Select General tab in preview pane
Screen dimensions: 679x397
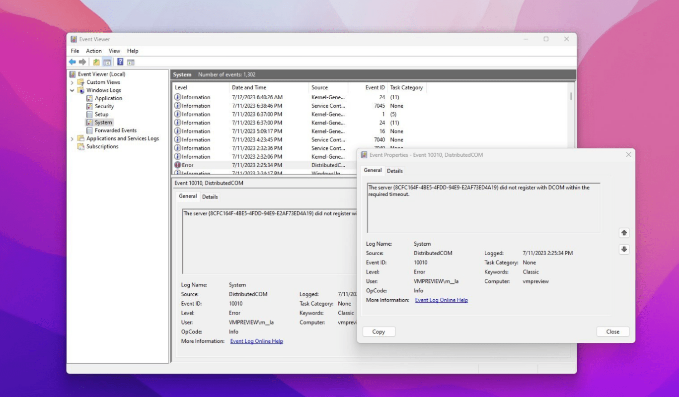pos(188,196)
